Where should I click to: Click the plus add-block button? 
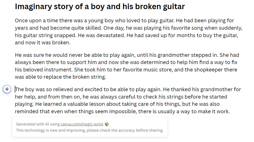click(x=7, y=89)
